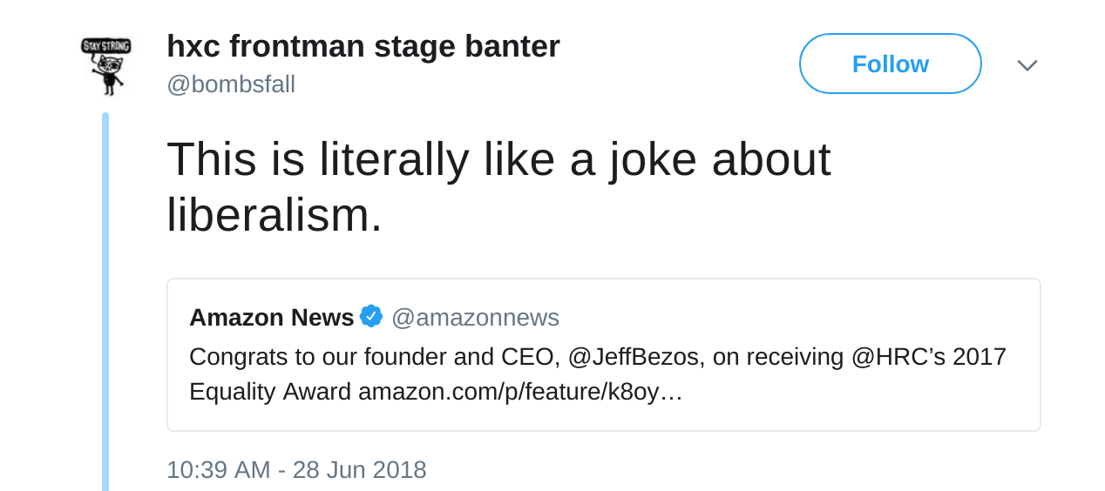Click the word 'liberalism.' in the tweet
The height and width of the screenshot is (491, 1105).
pyautogui.click(x=275, y=214)
